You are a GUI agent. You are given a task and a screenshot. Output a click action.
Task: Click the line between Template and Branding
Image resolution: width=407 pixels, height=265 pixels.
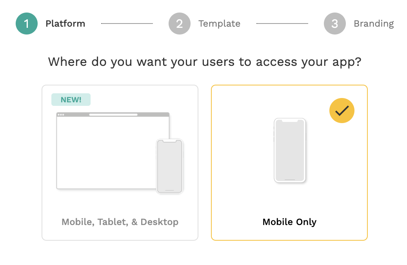pos(282,24)
